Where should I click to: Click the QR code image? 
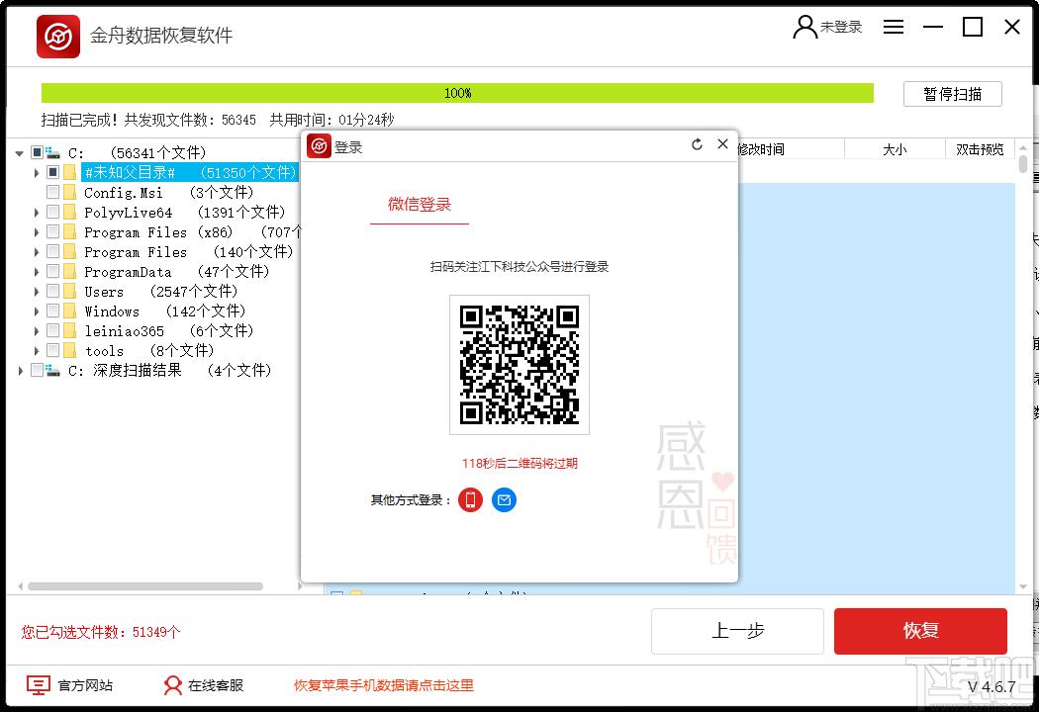click(519, 365)
